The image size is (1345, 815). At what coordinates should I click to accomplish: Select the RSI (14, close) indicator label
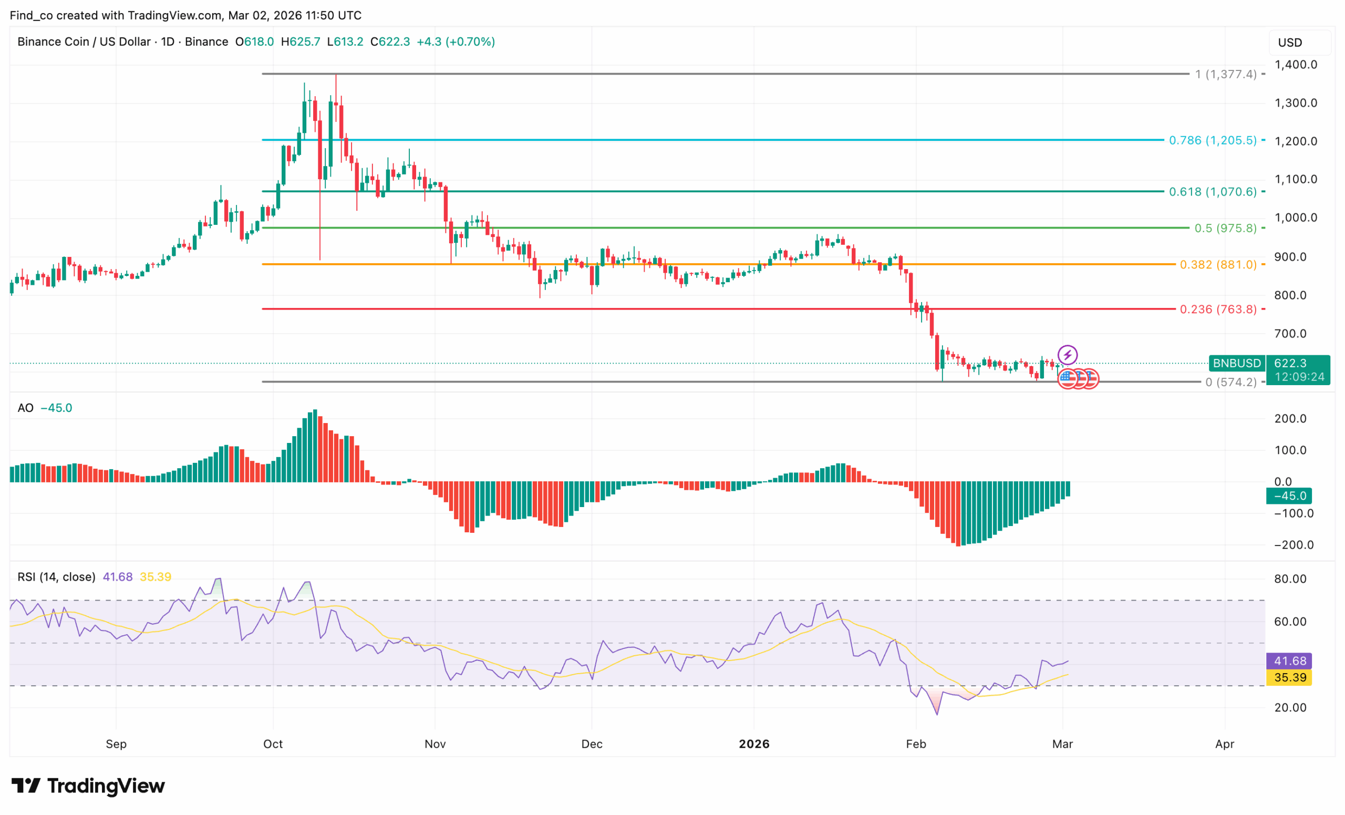tap(56, 576)
